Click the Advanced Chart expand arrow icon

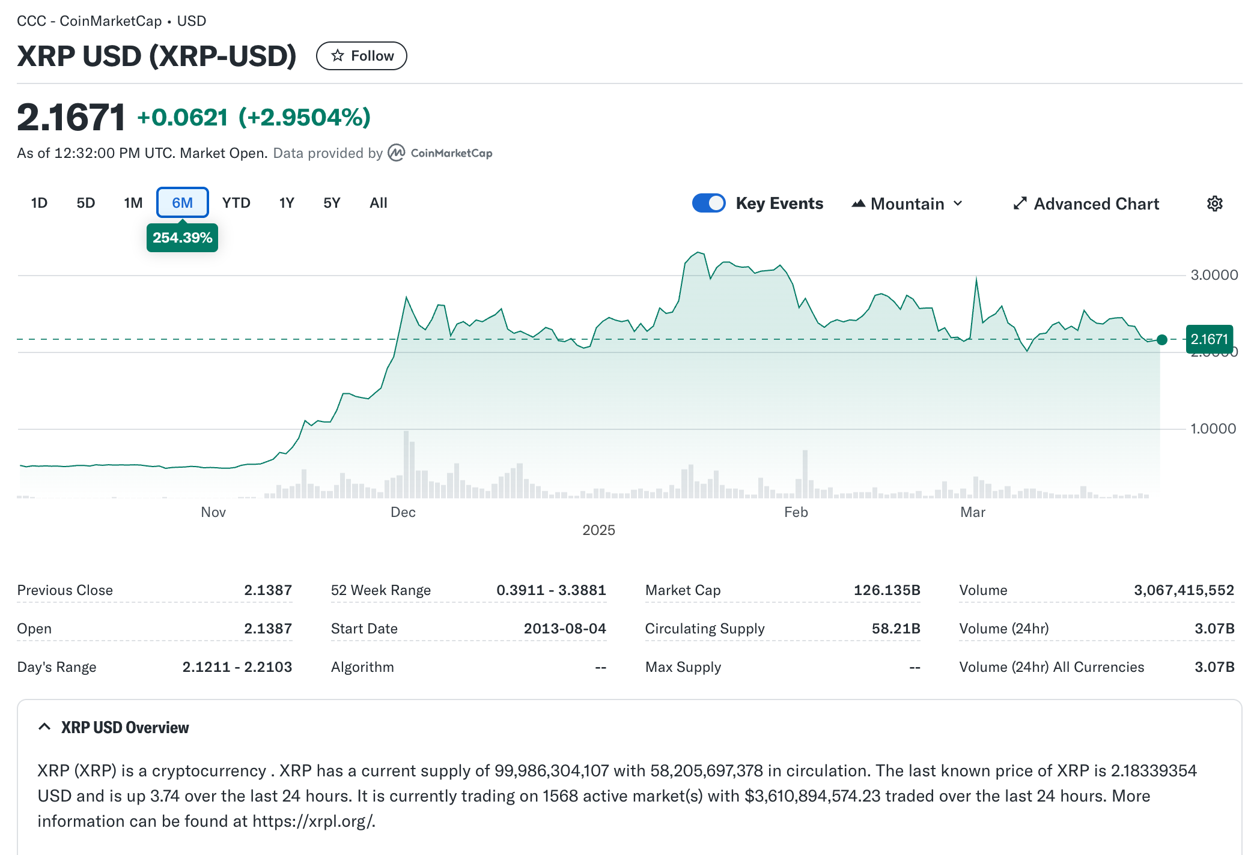pyautogui.click(x=1020, y=204)
